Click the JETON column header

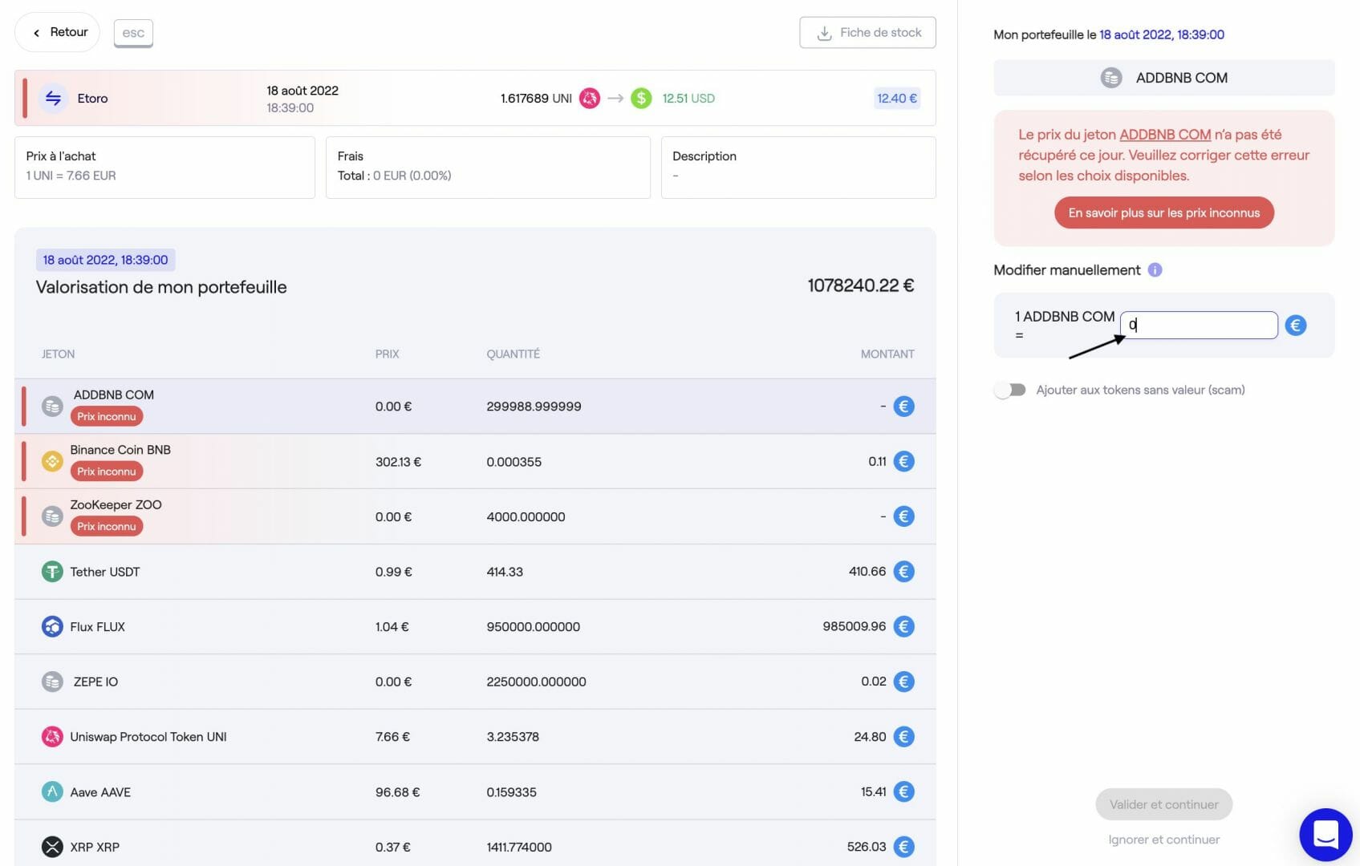point(58,354)
